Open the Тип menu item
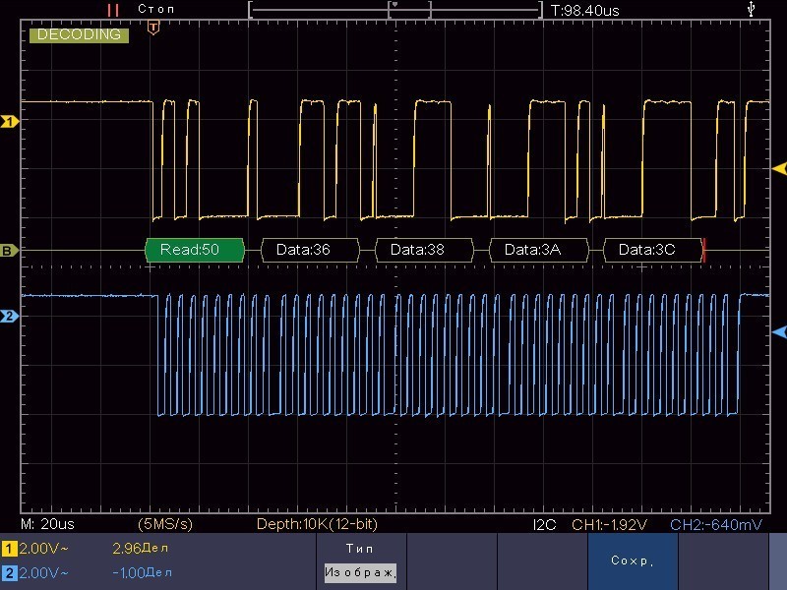The width and height of the screenshot is (787, 590). point(360,548)
